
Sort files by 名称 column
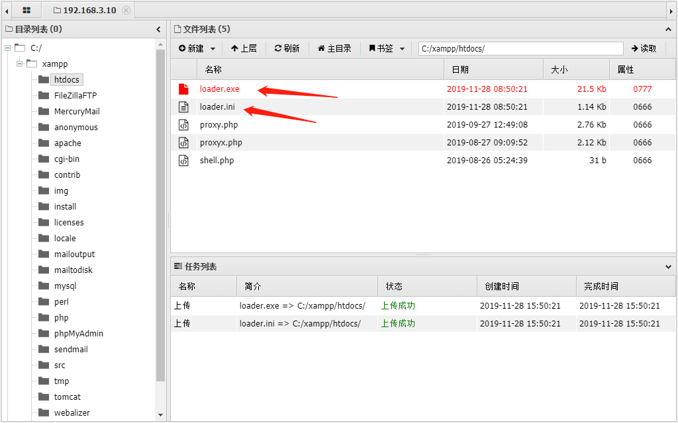tap(320, 69)
